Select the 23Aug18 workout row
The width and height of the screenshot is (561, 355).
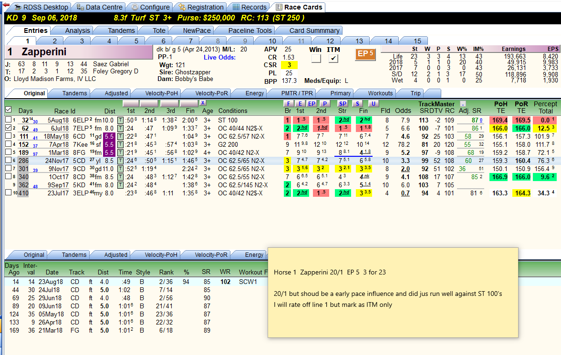(136, 282)
